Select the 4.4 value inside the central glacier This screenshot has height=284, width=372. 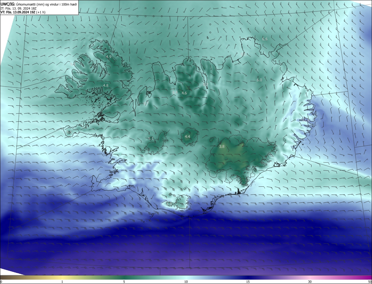click(x=187, y=136)
